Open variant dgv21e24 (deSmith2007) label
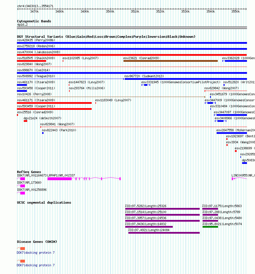Image resolution: width=255 pixels, height=274 pixels. (x=42, y=118)
